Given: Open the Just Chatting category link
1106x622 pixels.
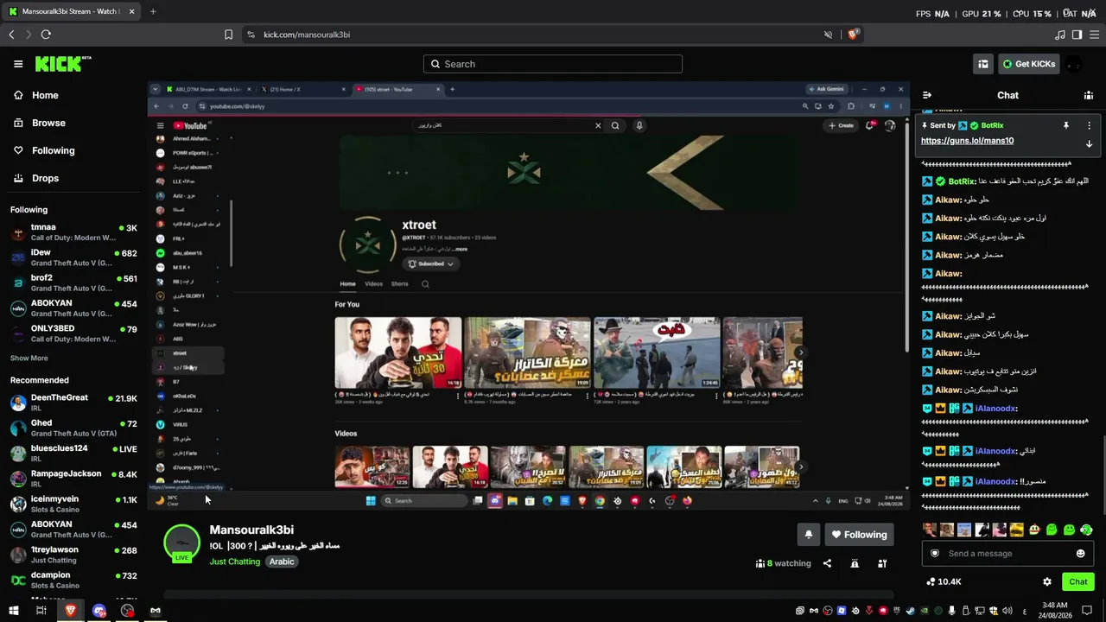Looking at the screenshot, I should coord(235,562).
